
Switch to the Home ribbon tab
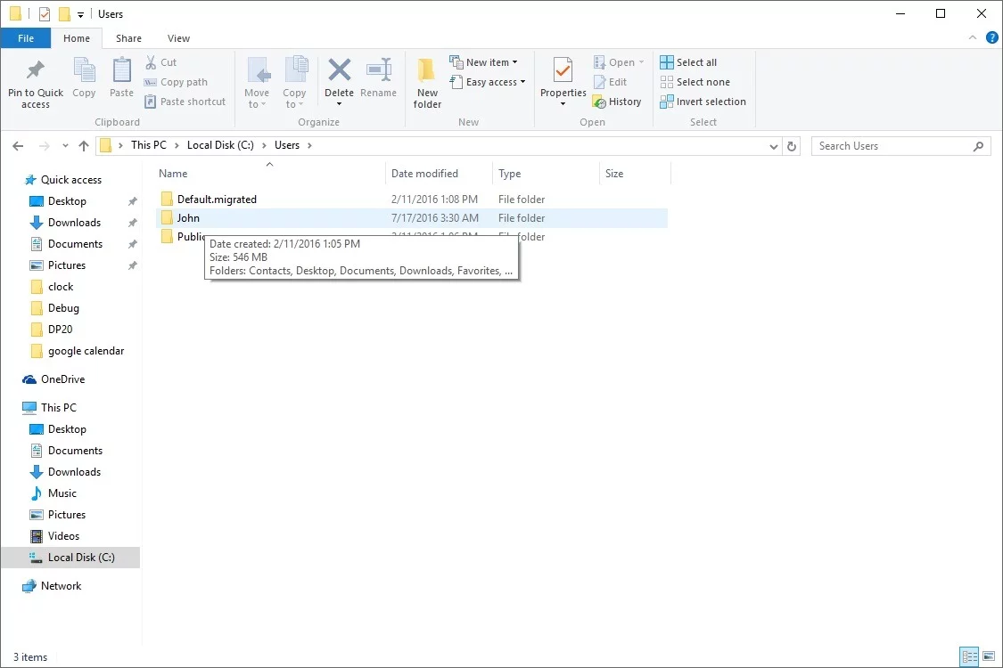[x=77, y=38]
